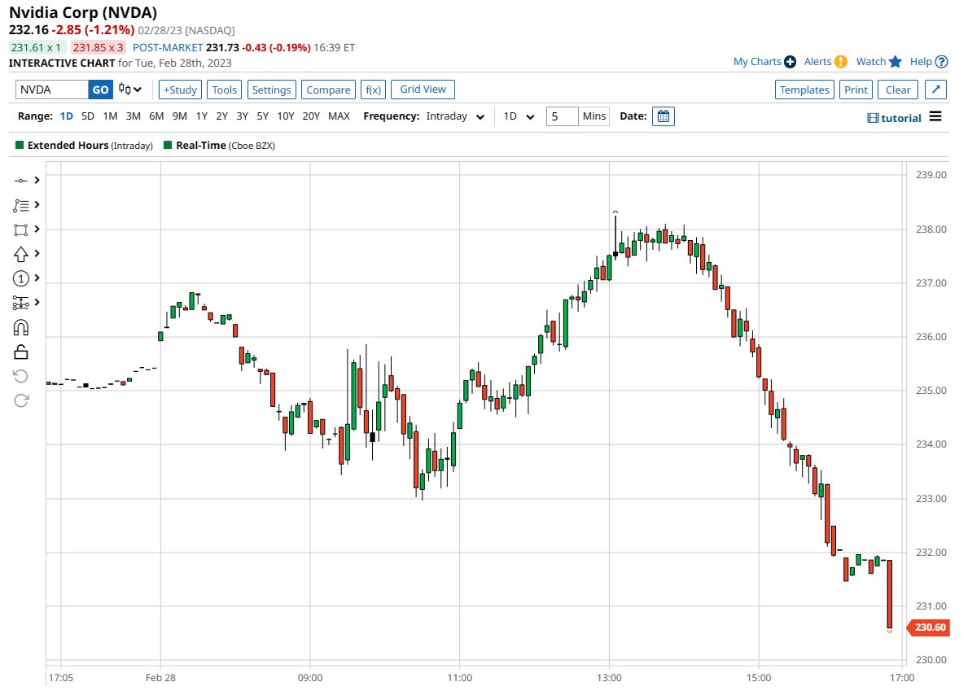Select the 5Y range
Viewport: 968px width, 695px height.
[262, 116]
